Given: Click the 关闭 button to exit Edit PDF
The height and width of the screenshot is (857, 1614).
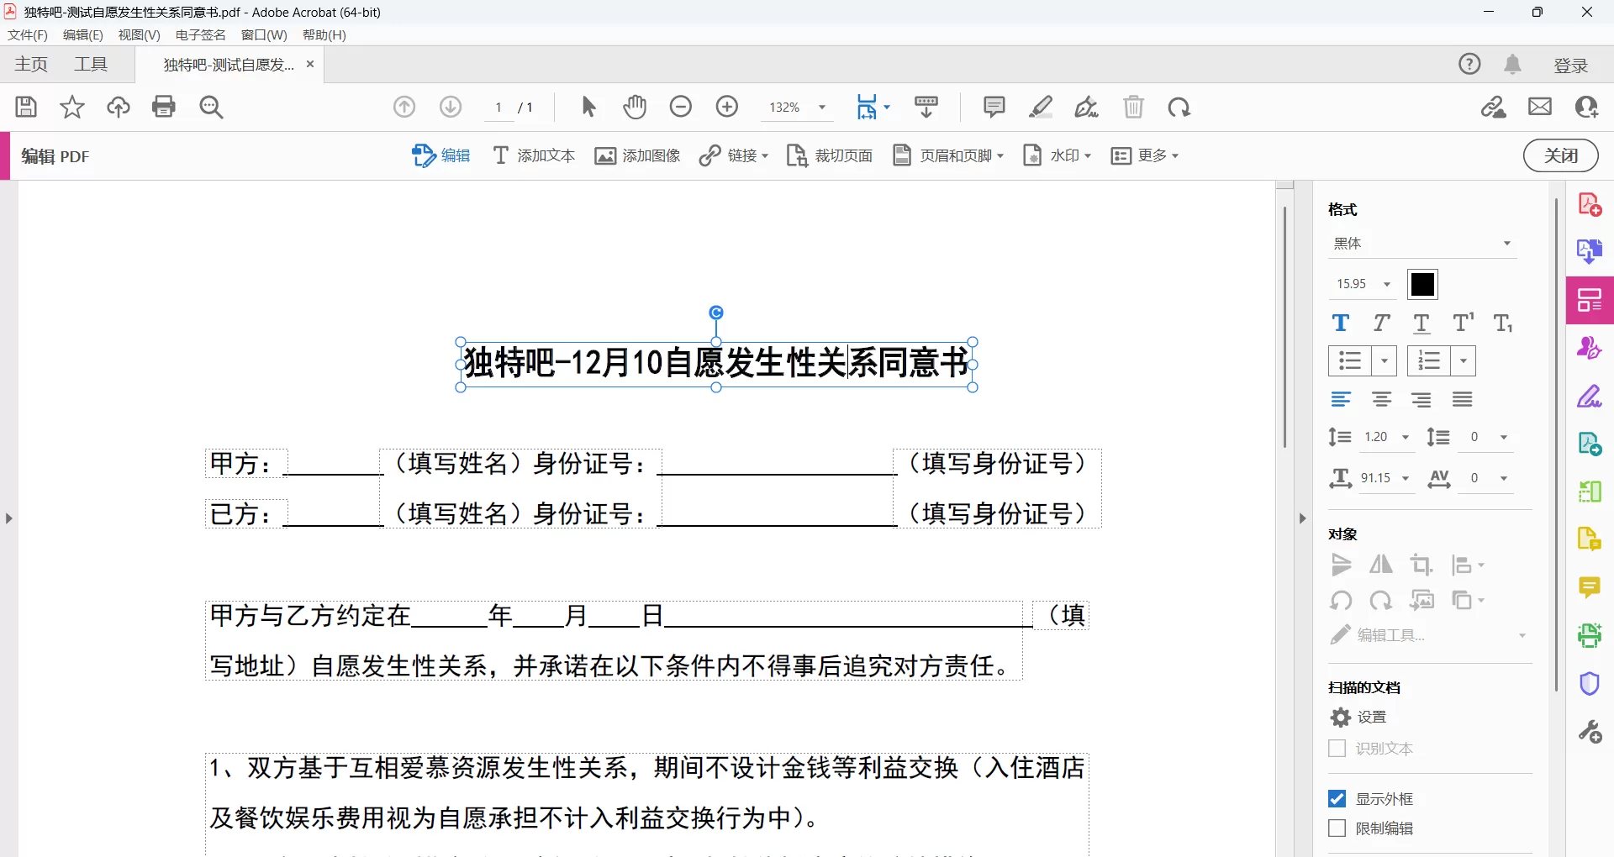Looking at the screenshot, I should [1561, 155].
